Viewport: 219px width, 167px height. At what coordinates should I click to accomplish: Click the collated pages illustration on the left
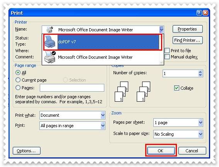(x=121, y=92)
